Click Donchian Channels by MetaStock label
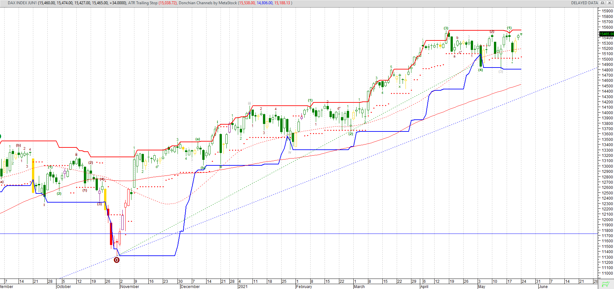The image size is (614, 289). coord(208,3)
